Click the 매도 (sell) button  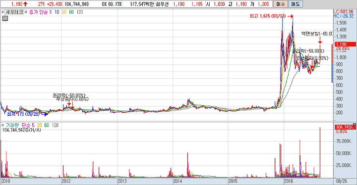[296, 4]
